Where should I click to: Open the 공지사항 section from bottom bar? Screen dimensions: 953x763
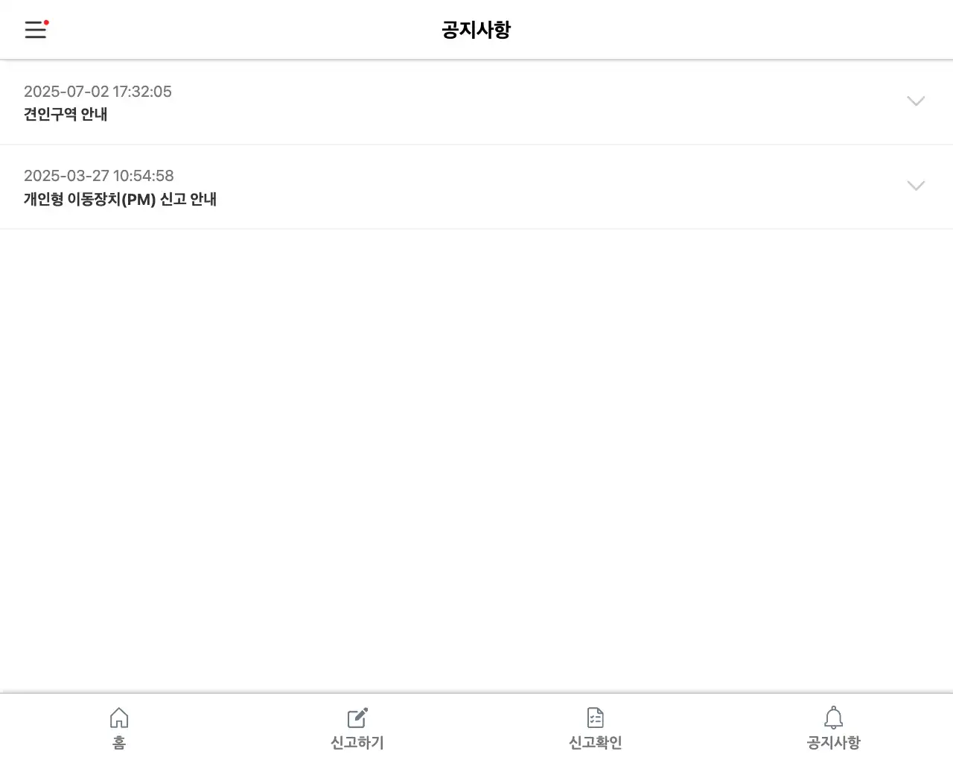pos(833,726)
